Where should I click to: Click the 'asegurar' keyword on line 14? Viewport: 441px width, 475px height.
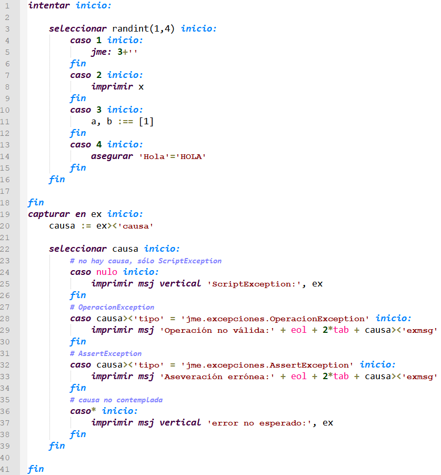coord(112,156)
